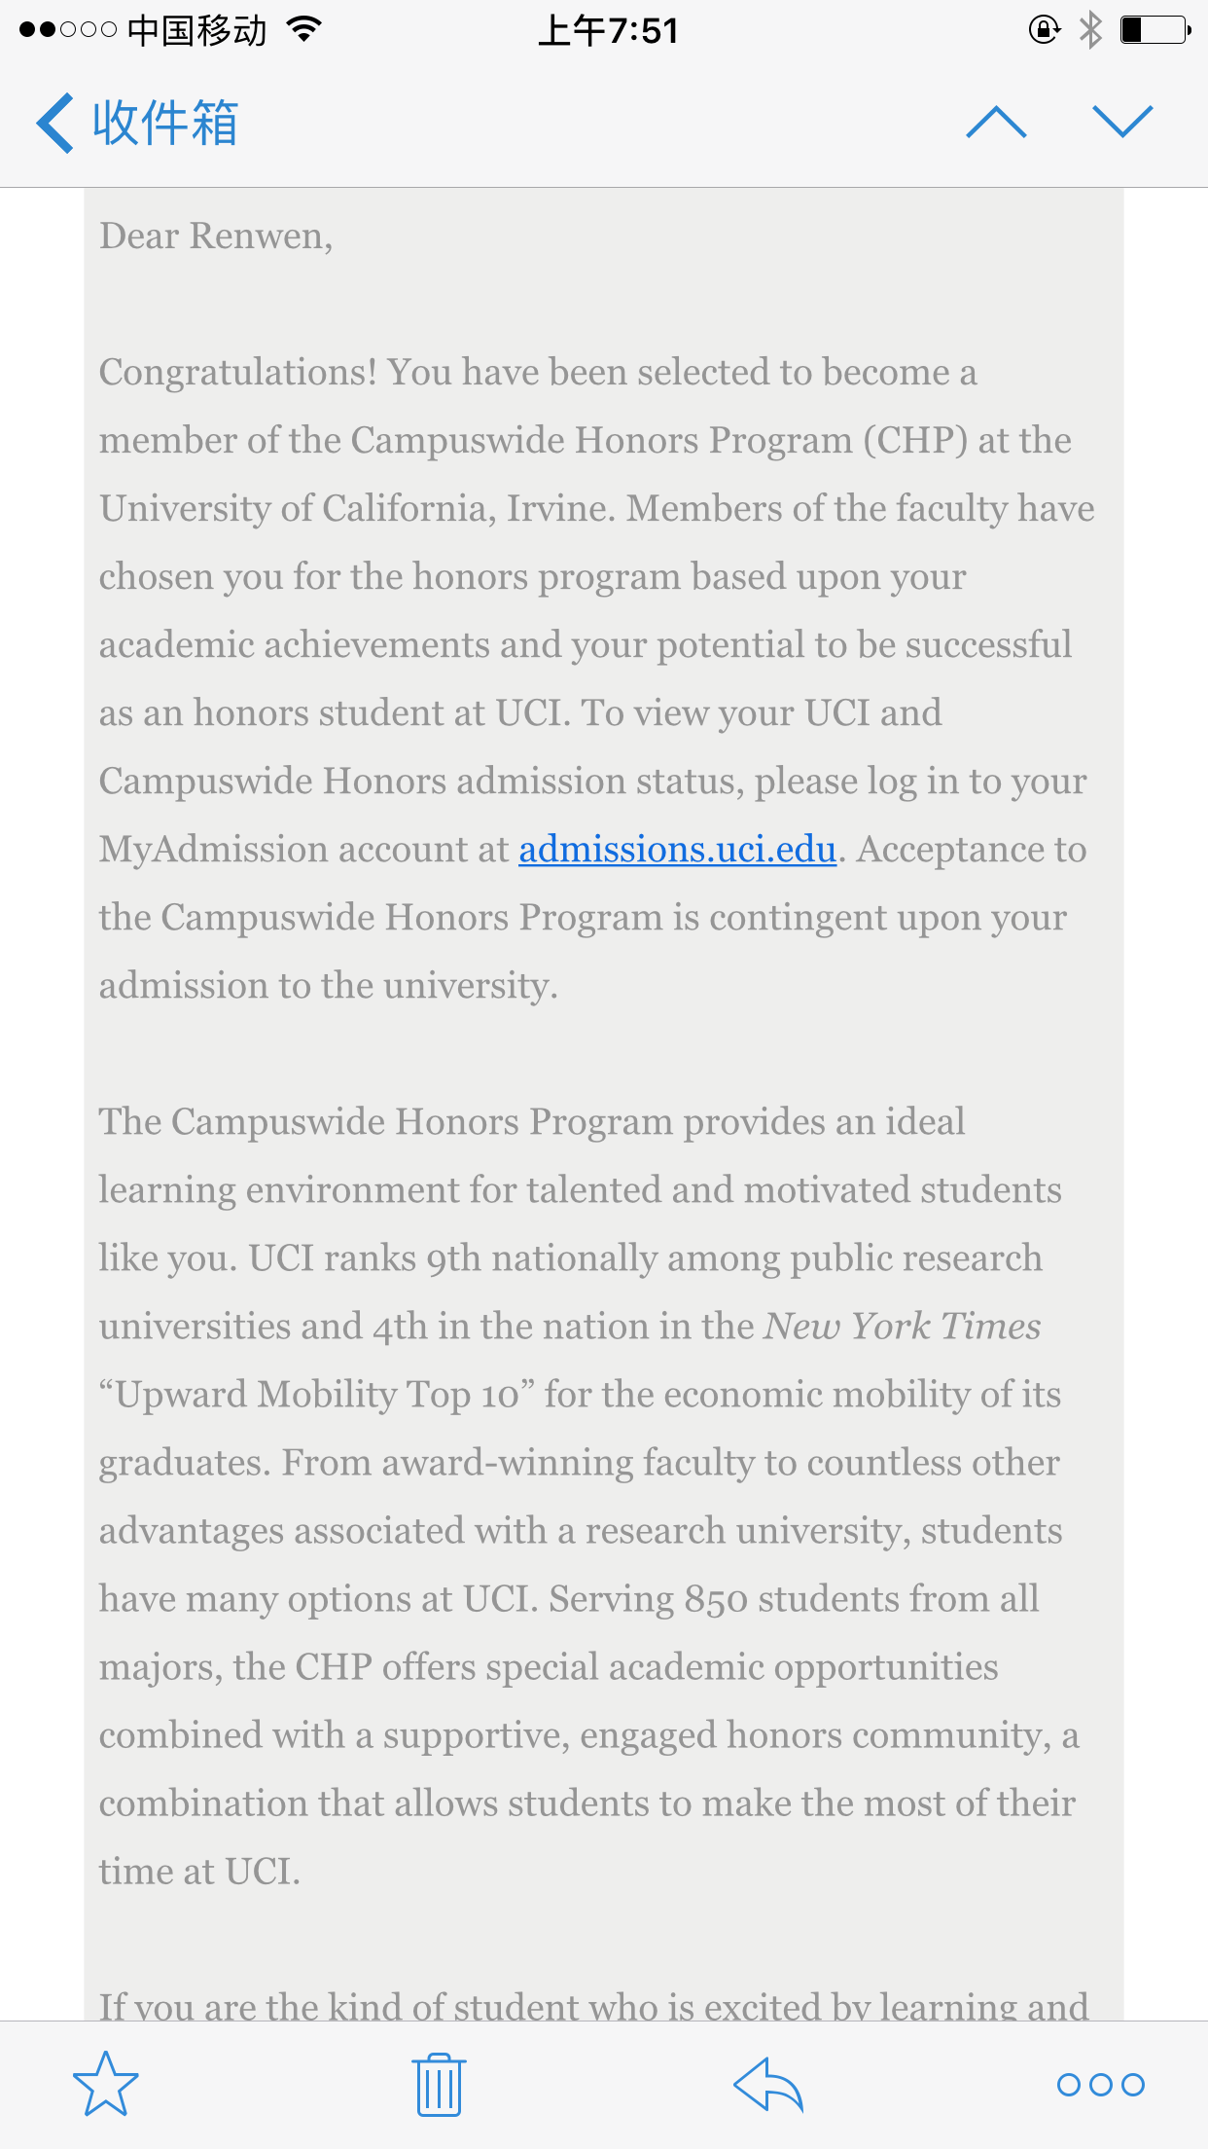Tap the "Dear Renwen," greeting
This screenshot has height=2149, width=1208.
216,237
